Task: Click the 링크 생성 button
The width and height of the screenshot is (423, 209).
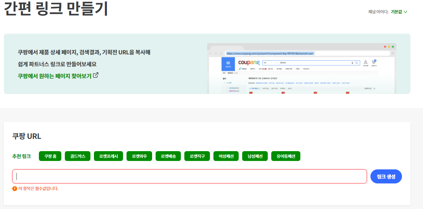Action: [x=386, y=176]
